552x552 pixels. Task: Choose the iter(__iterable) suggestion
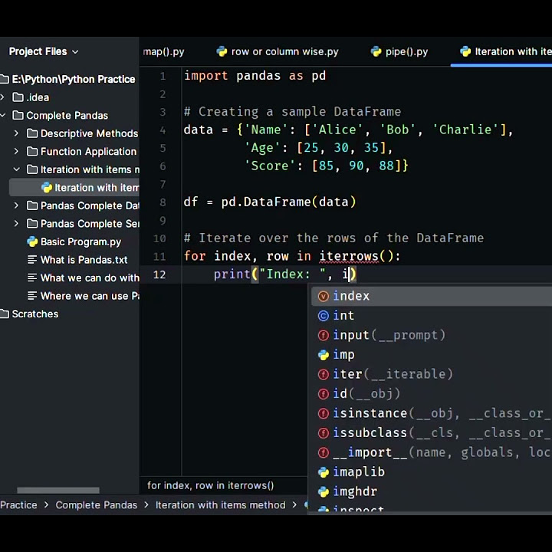click(x=432, y=374)
